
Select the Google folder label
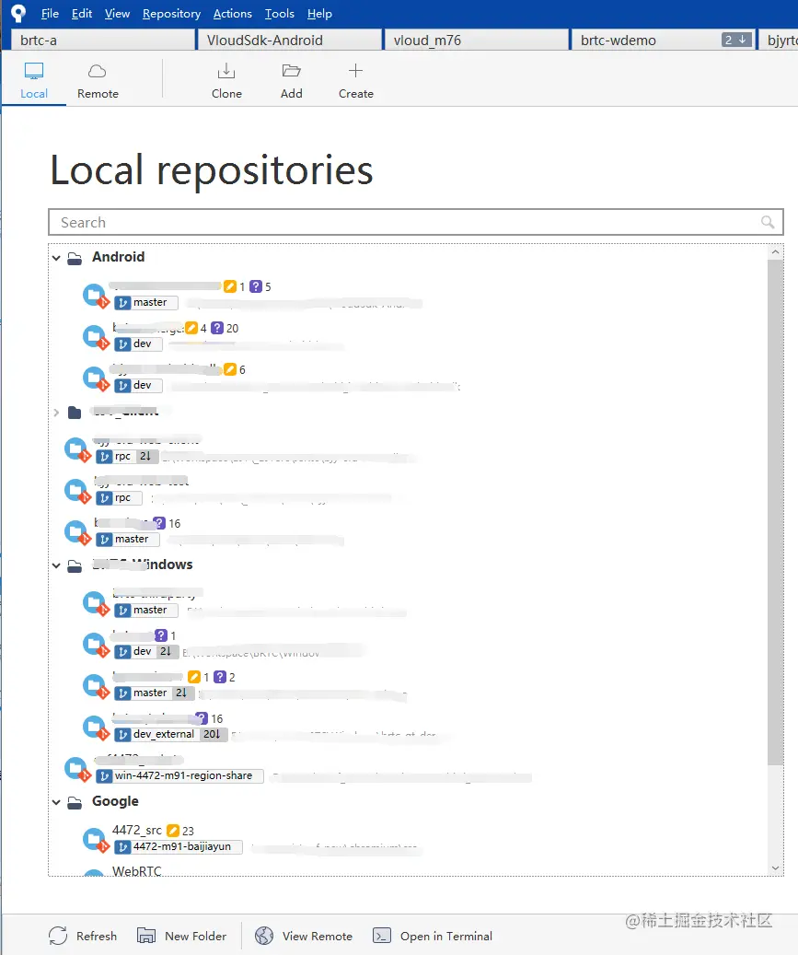(x=115, y=801)
